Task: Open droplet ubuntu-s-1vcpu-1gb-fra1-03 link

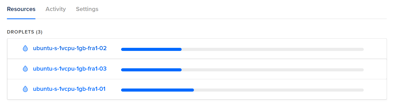Action: [x=70, y=69]
